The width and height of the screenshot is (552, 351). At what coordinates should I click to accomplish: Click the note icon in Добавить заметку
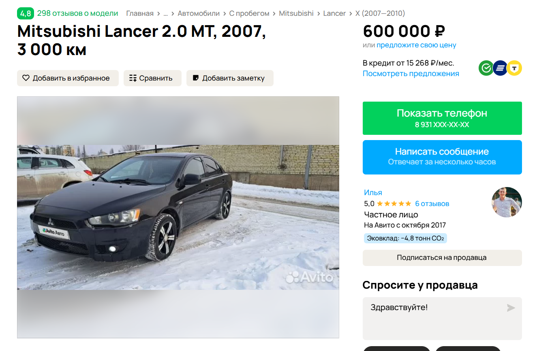coord(196,78)
